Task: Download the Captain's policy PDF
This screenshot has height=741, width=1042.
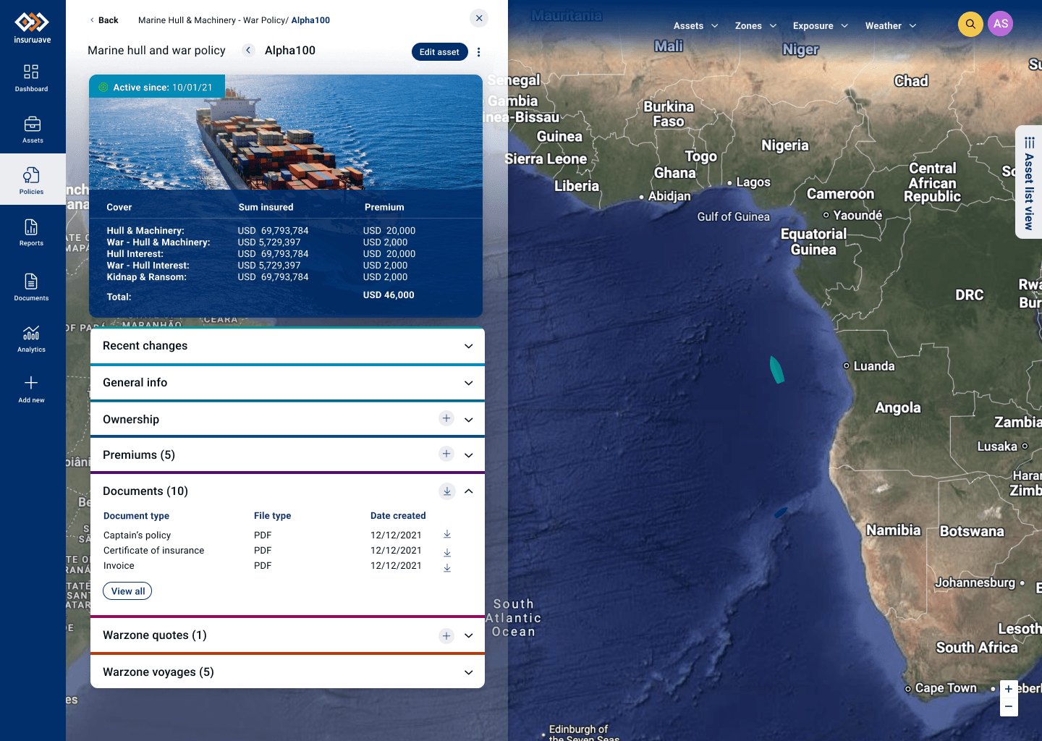Action: click(x=447, y=534)
